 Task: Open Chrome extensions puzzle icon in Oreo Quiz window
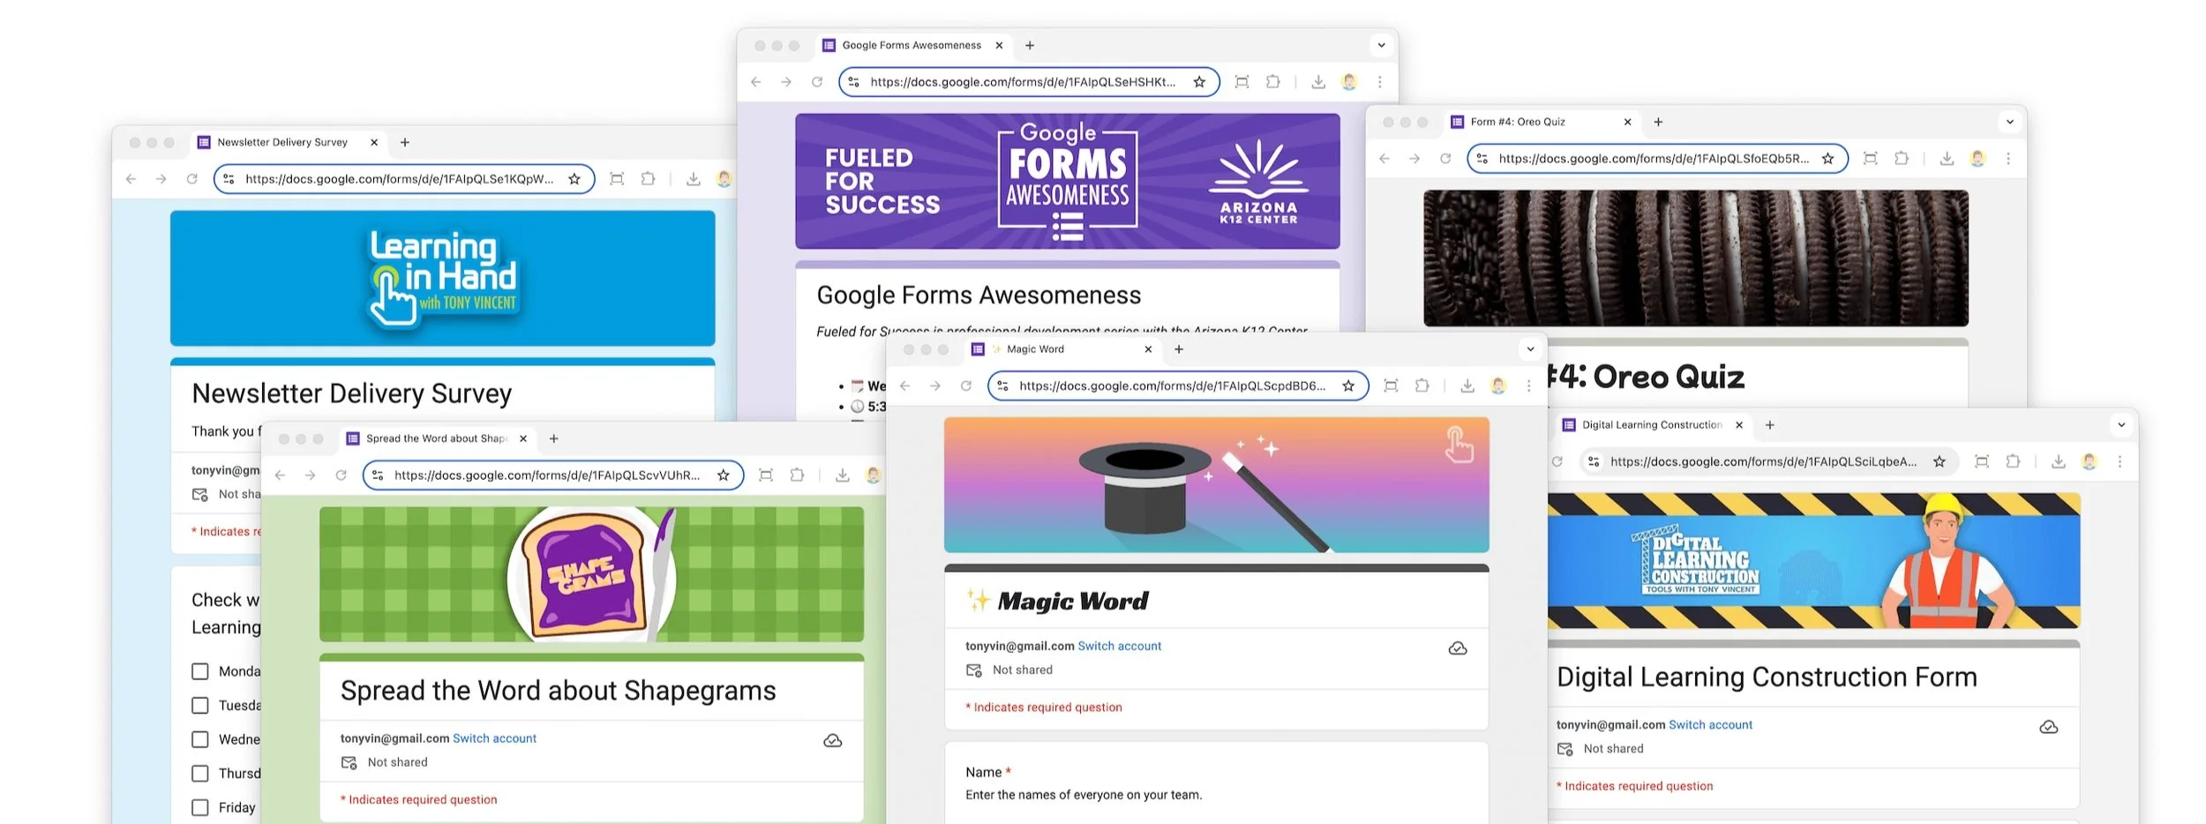coord(1902,159)
